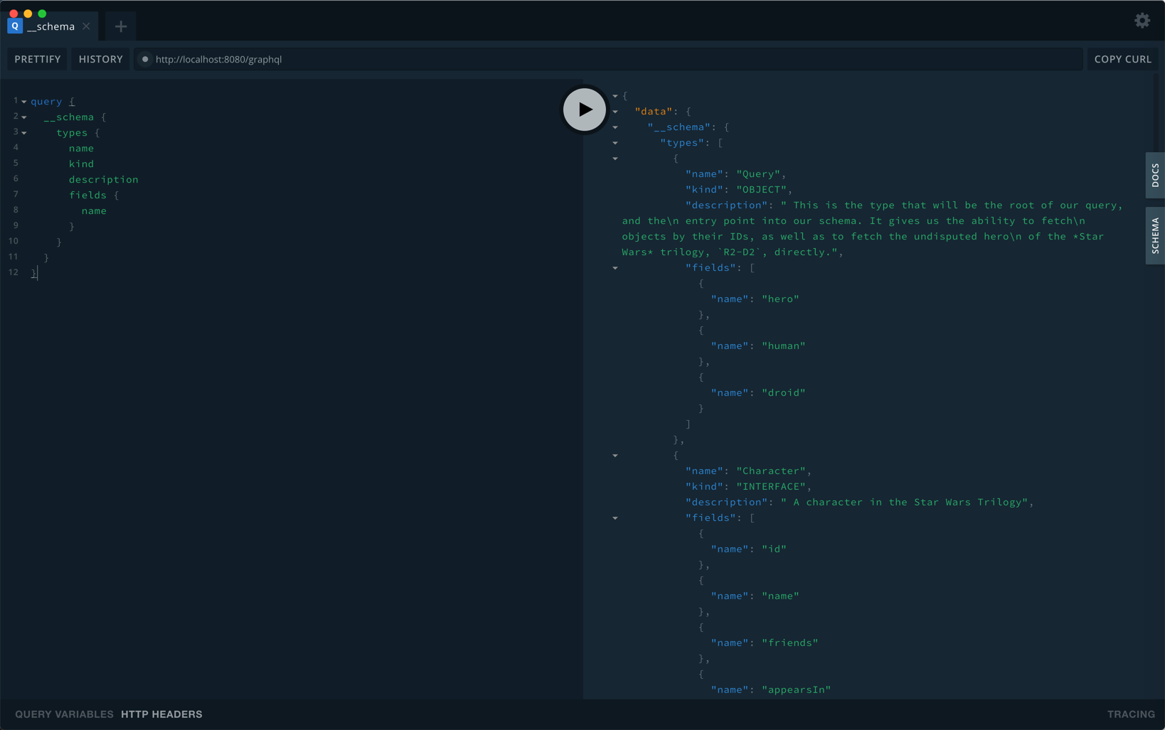Switch to HTTP HEADERS panel
1165x730 pixels.
click(161, 714)
